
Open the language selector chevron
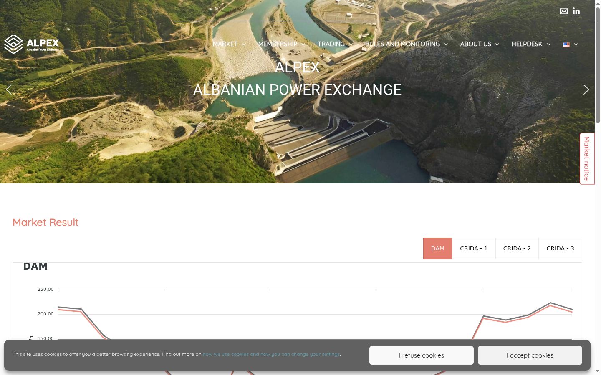point(576,44)
